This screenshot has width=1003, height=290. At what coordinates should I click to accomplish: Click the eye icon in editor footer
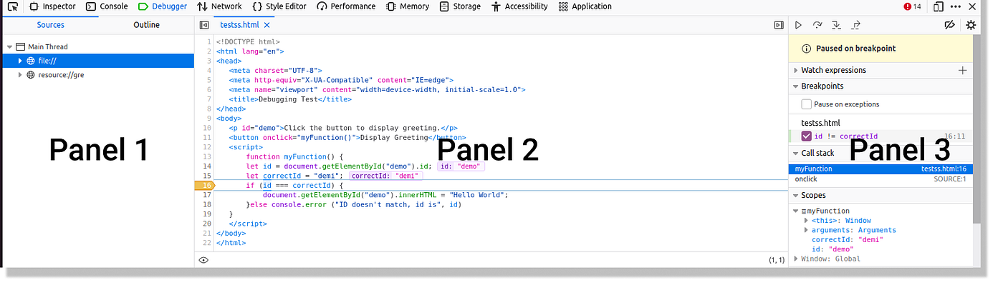click(203, 261)
